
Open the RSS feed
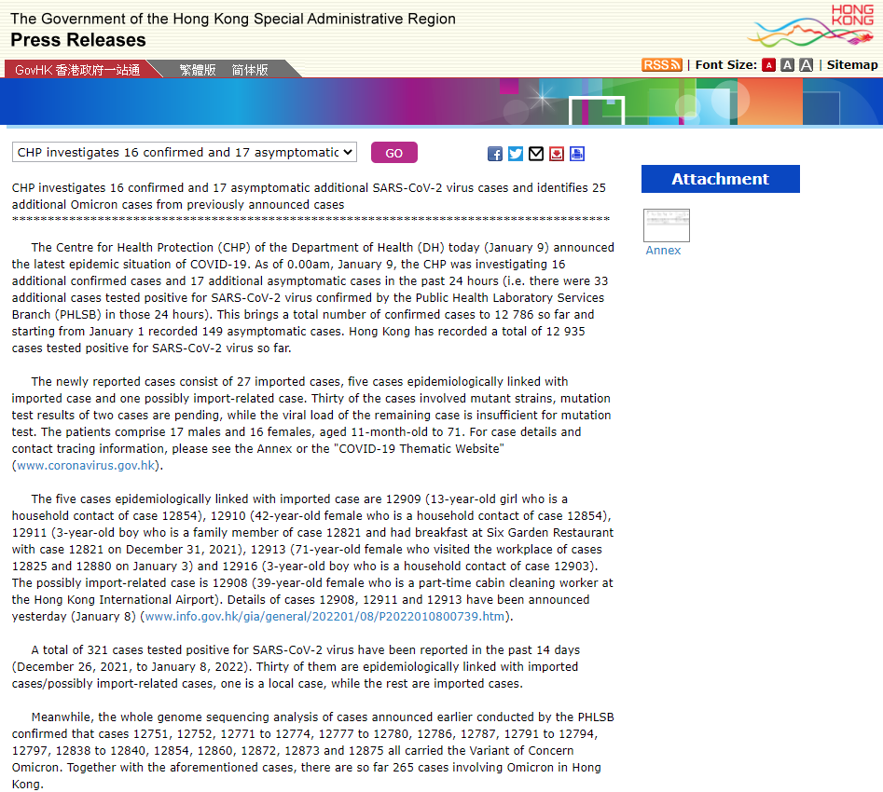(x=662, y=65)
